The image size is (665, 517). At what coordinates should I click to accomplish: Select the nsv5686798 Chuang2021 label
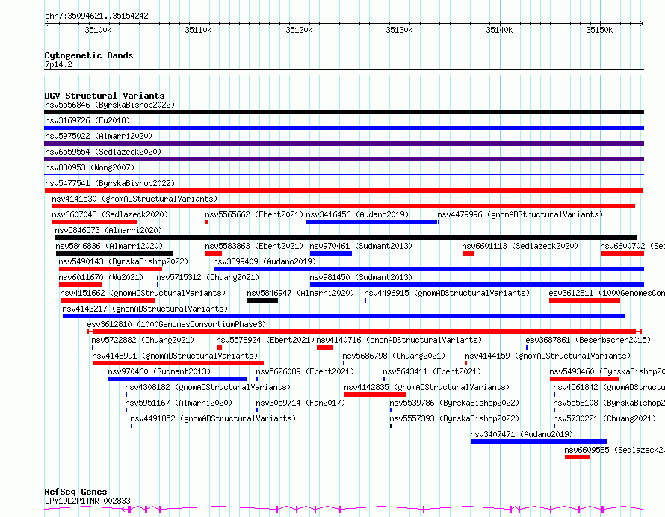coord(394,356)
